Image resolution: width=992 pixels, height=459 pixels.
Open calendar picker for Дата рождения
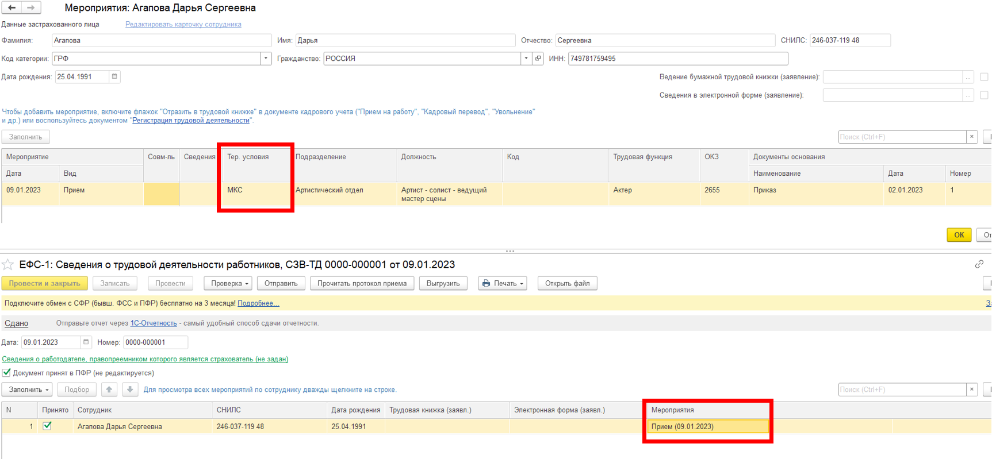click(114, 76)
